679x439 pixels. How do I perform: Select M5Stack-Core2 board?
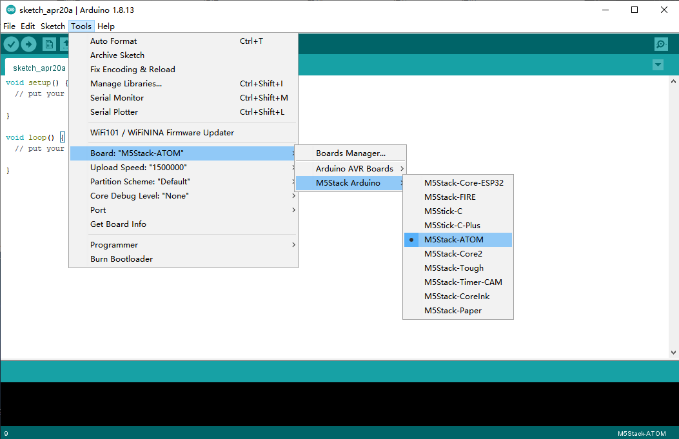(x=458, y=254)
